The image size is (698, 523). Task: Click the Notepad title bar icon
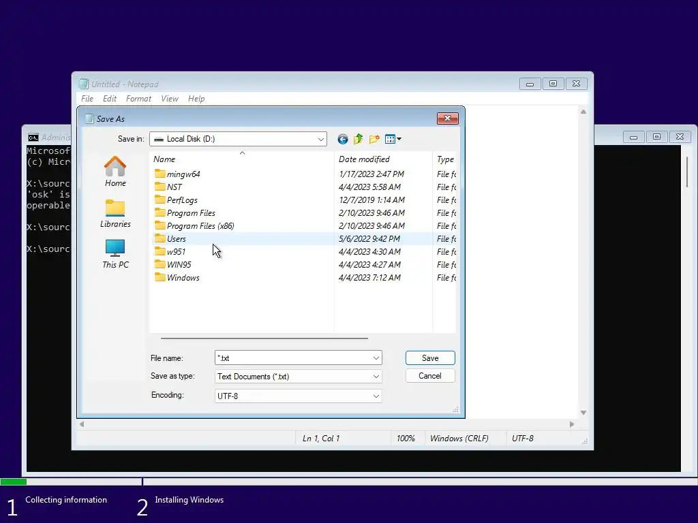(83, 84)
